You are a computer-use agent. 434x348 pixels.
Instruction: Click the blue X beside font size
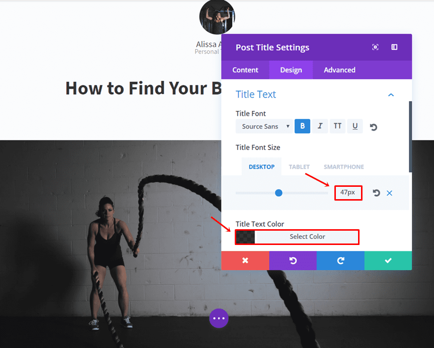(389, 193)
